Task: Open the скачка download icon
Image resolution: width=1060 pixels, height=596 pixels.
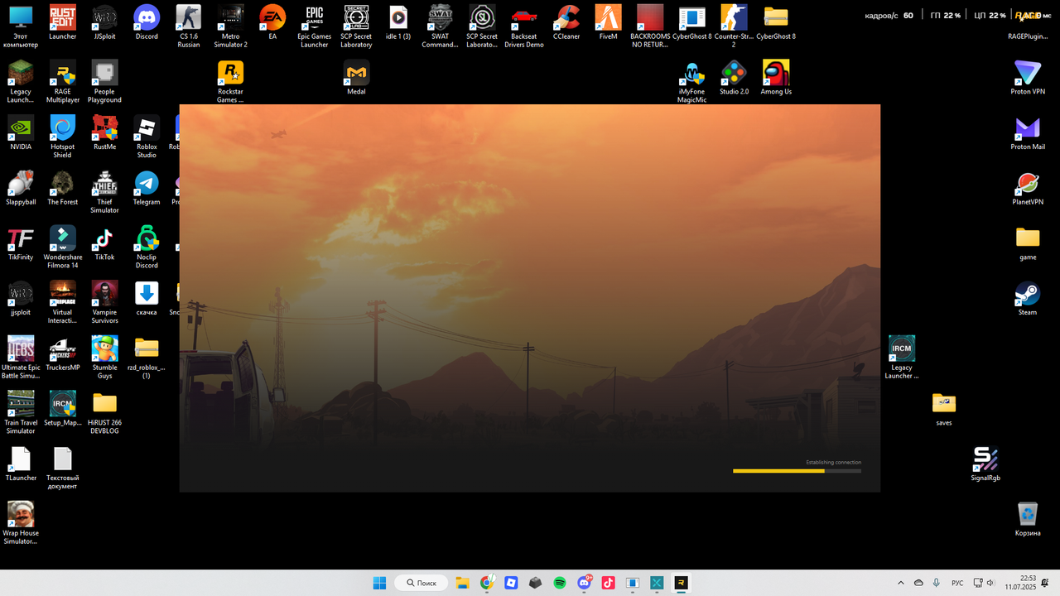Action: click(x=147, y=299)
